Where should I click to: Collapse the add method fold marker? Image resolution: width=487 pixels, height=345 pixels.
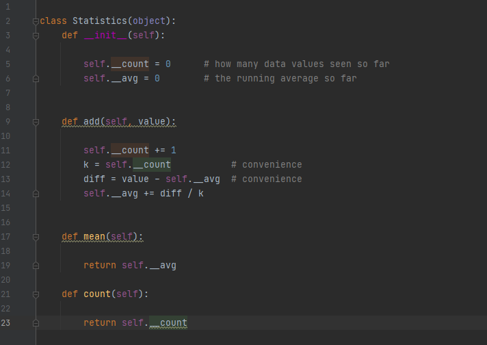(36, 122)
